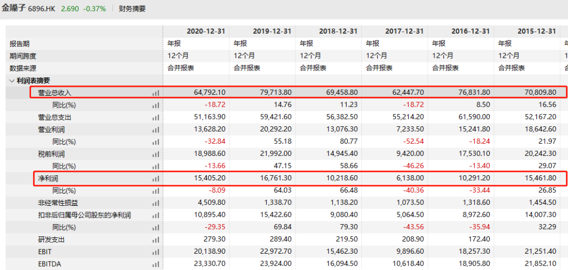The image size is (568, 270).
Task: Click revenue value 69,458.80
Action: point(342,93)
